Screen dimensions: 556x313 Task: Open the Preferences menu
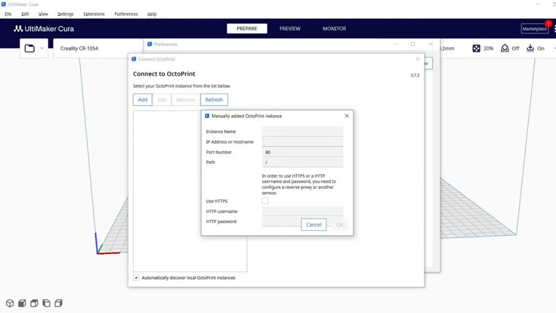pos(126,14)
